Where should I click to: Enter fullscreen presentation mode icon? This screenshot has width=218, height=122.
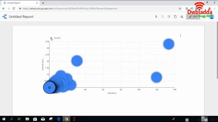point(162,17)
